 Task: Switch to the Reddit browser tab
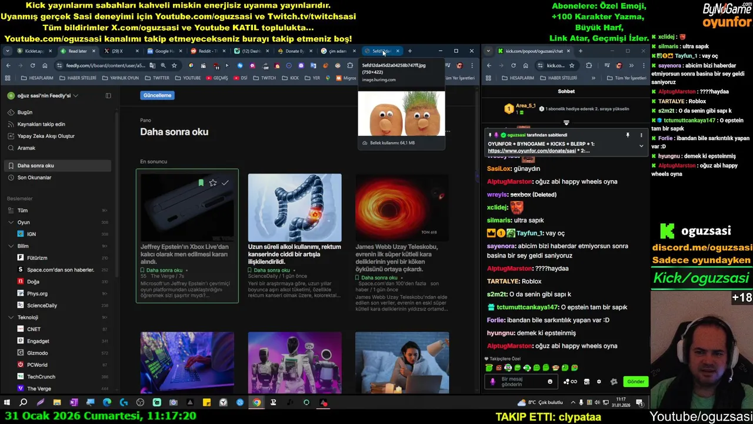click(x=207, y=51)
